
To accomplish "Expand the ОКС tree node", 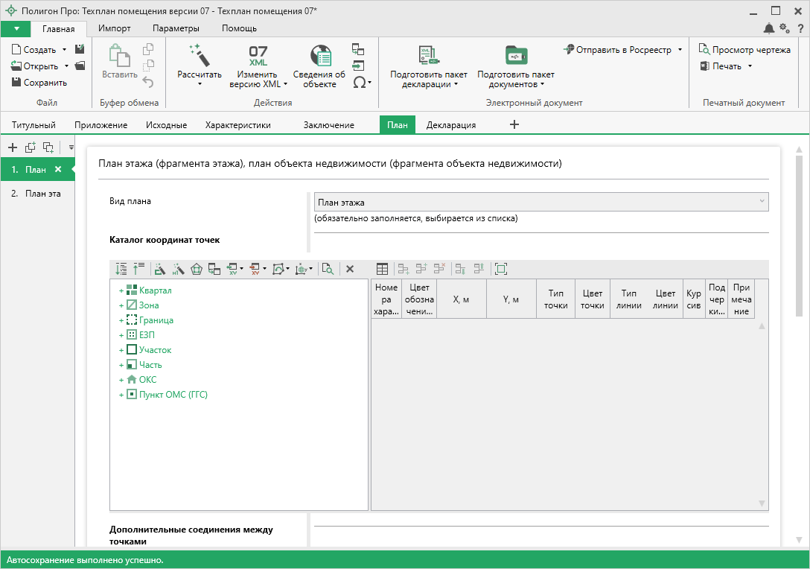I will pos(121,380).
